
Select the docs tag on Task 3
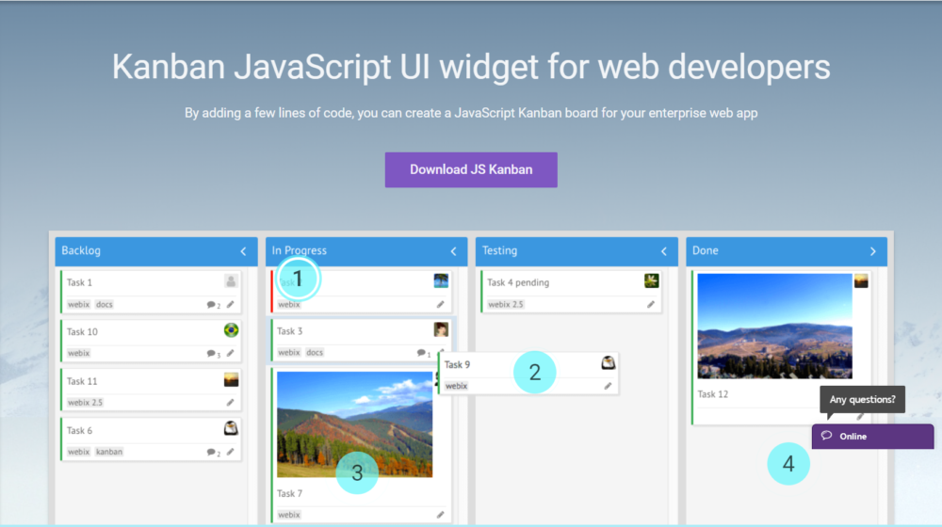pyautogui.click(x=315, y=352)
